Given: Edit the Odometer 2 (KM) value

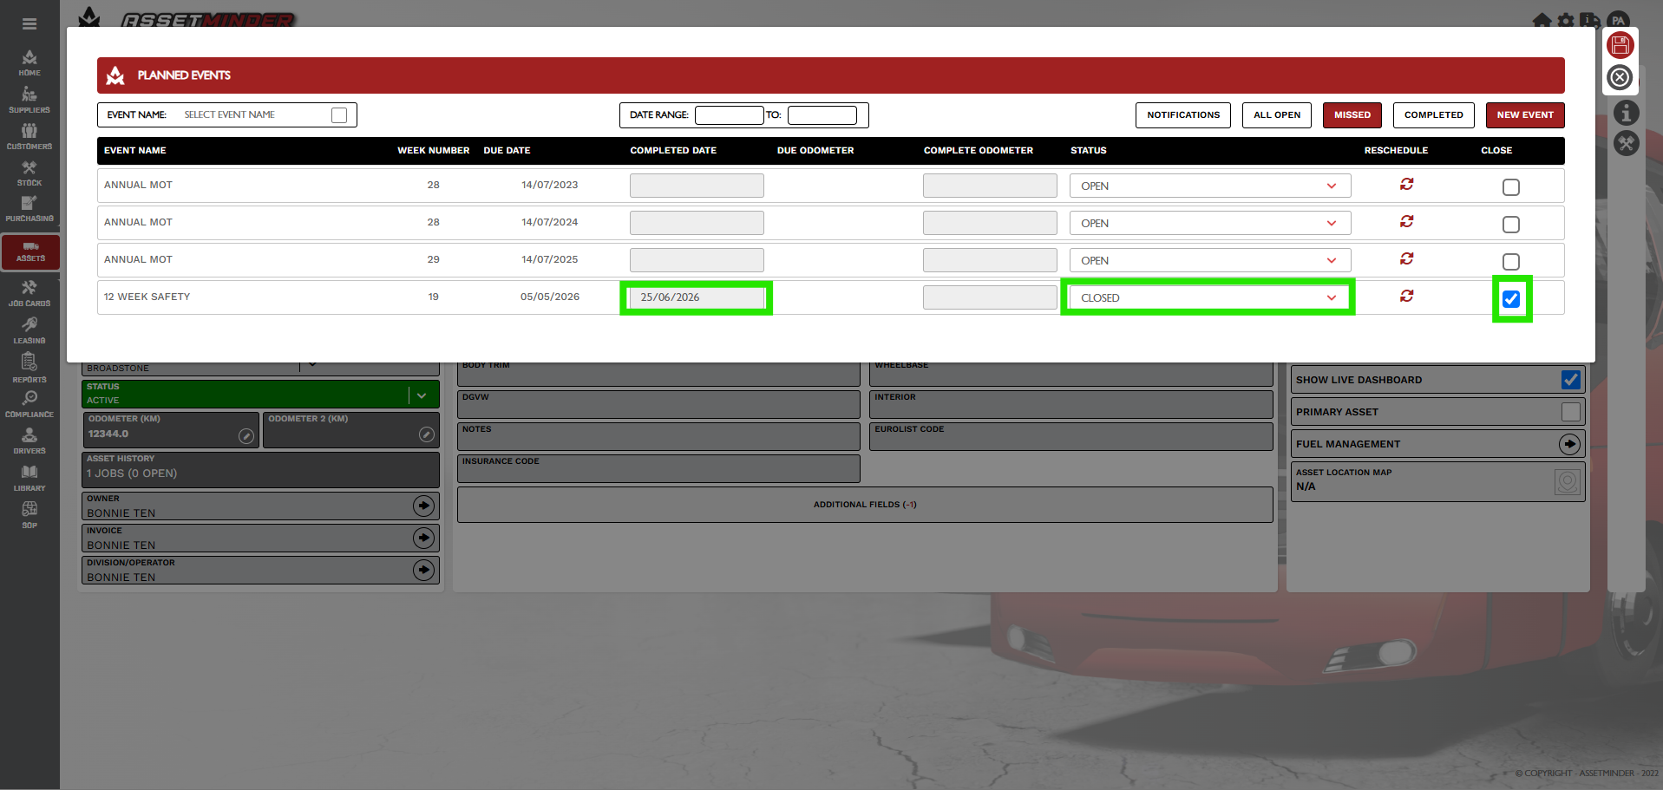Looking at the screenshot, I should [x=426, y=434].
